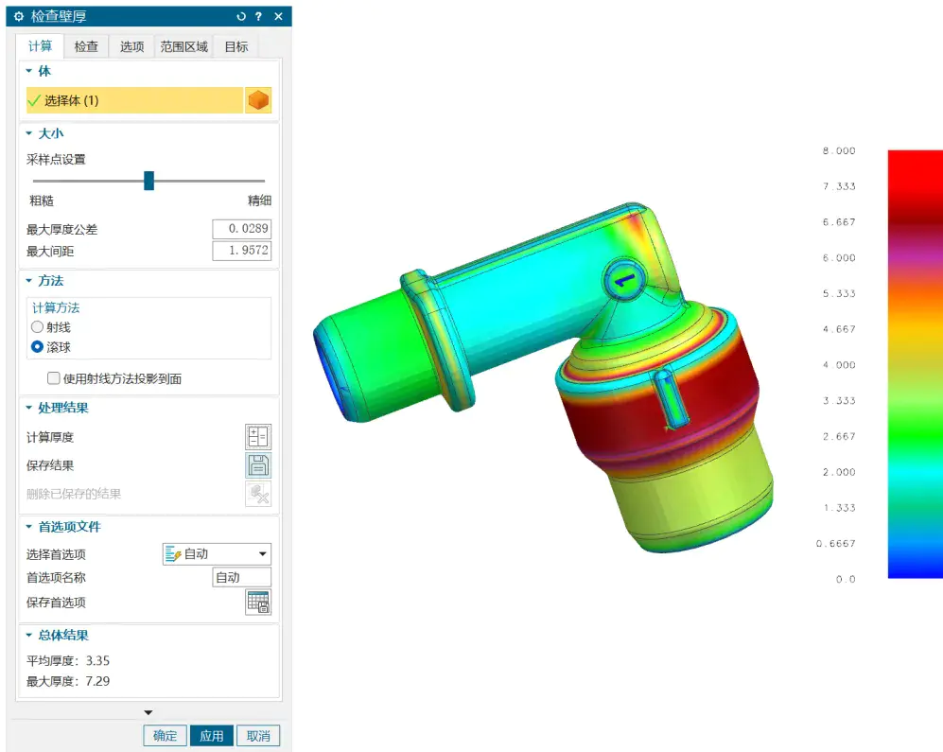Click the 首选项名称 text field
Image resolution: width=943 pixels, height=752 pixels.
click(x=242, y=577)
